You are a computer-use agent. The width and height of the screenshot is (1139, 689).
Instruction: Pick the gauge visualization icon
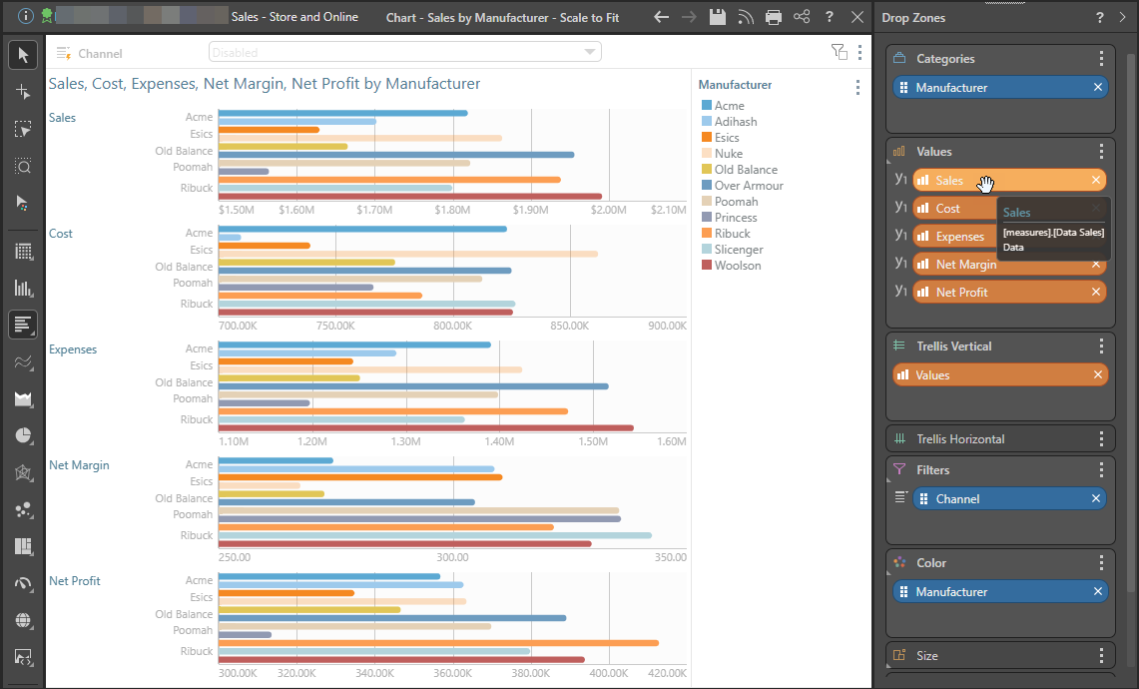[23, 583]
